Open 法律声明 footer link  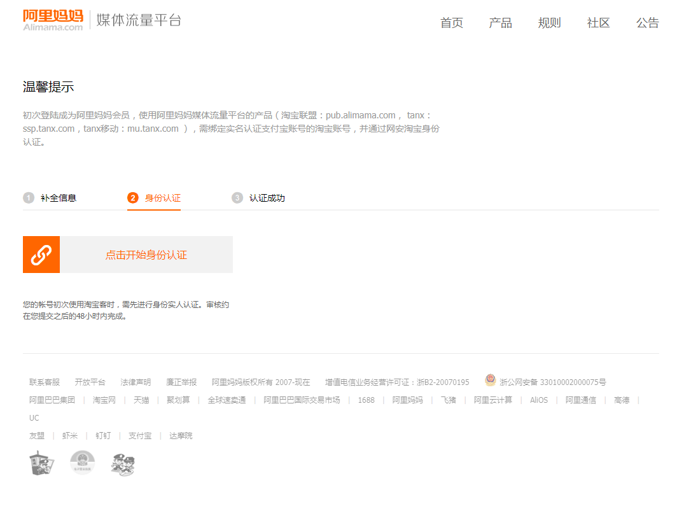tap(136, 382)
